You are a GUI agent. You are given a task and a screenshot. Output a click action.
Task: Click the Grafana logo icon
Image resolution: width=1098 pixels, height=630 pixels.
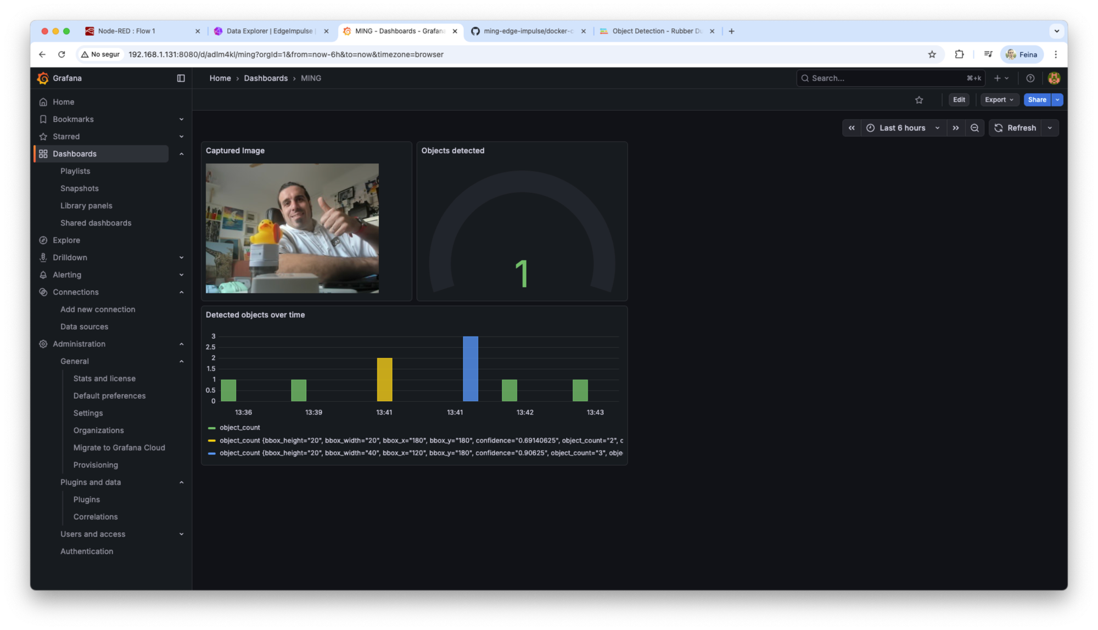coord(43,78)
